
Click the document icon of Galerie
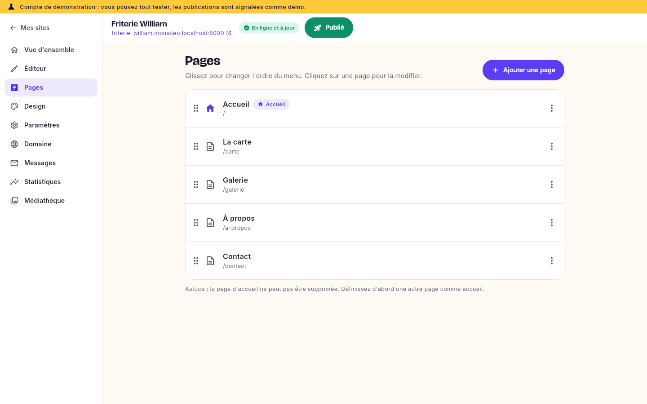(x=210, y=184)
